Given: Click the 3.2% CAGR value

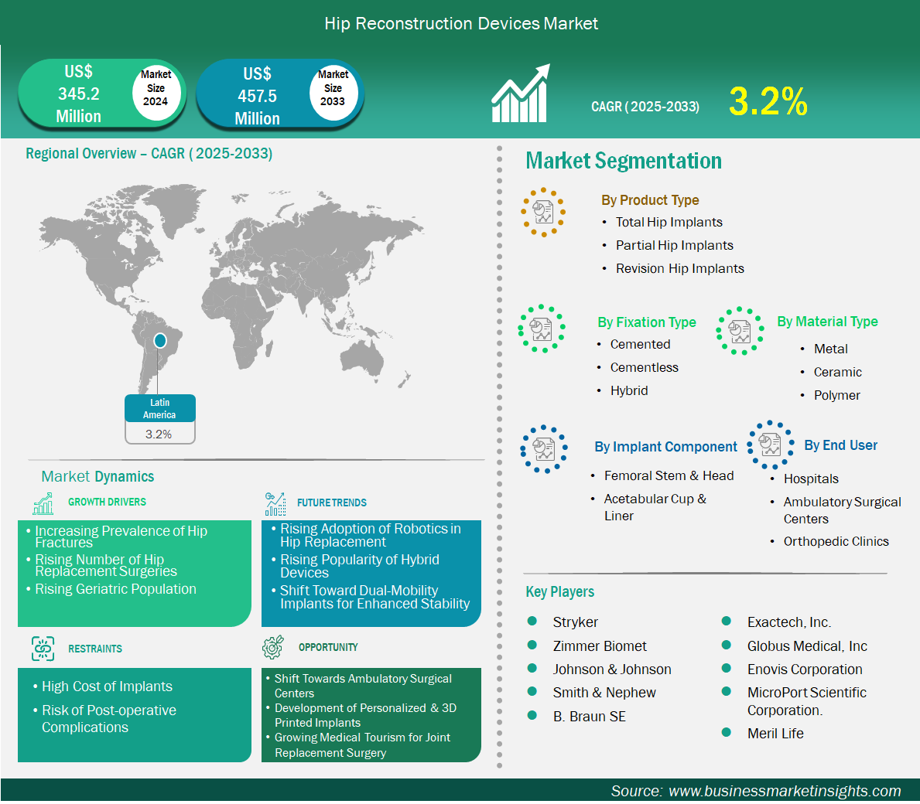Looking at the screenshot, I should pos(768,102).
